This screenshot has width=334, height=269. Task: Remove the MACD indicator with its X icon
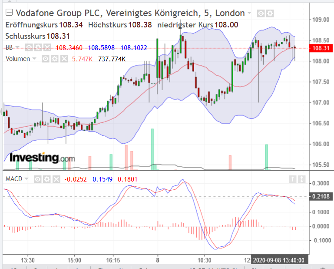point(56,179)
